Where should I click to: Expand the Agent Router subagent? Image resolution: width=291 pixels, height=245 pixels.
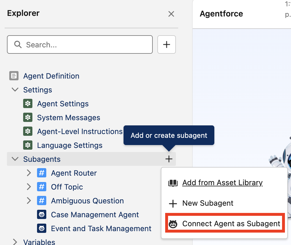click(x=29, y=173)
